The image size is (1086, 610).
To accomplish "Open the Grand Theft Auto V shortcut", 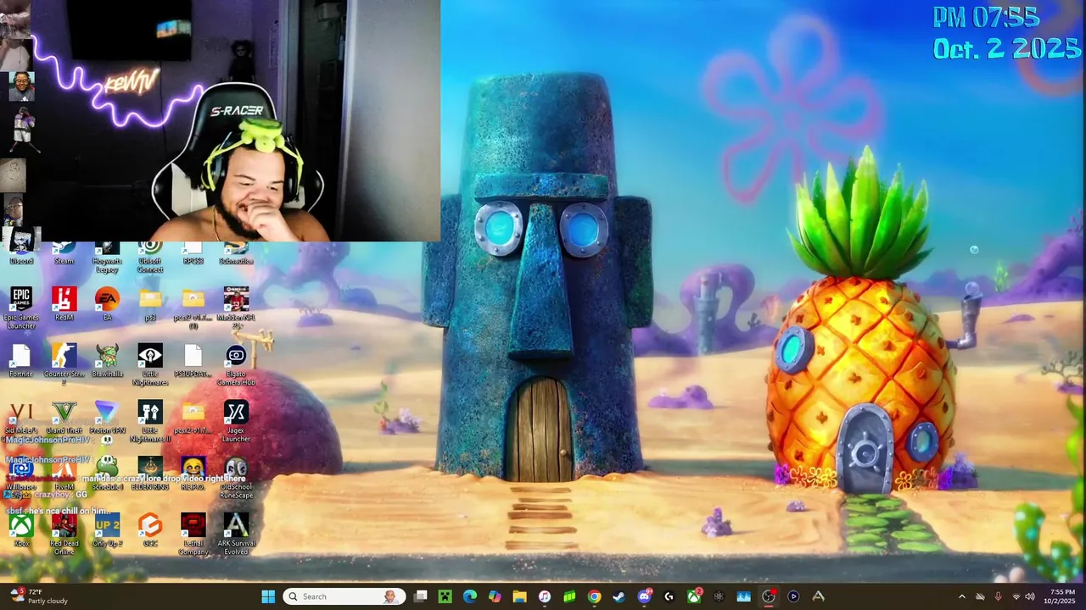I will (64, 418).
